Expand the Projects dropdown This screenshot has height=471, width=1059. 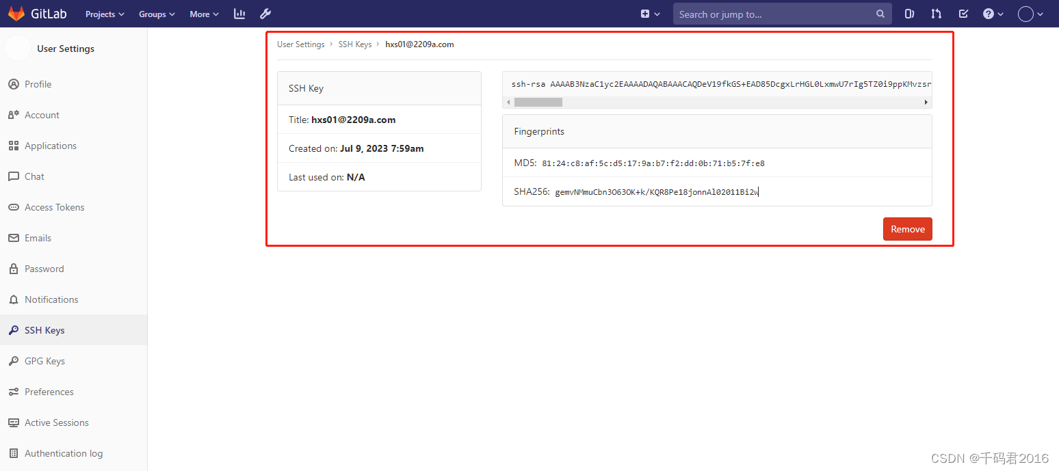point(104,13)
